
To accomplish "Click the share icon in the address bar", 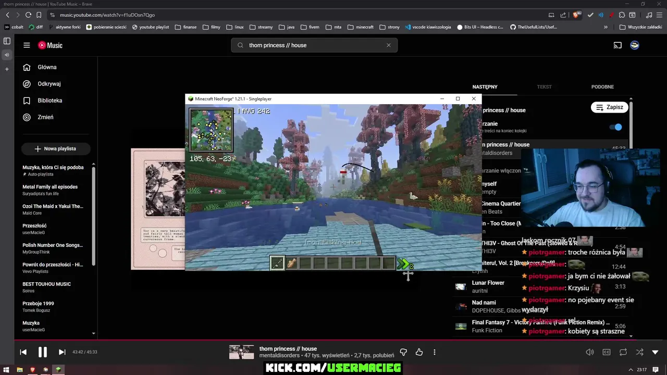I will tap(563, 15).
